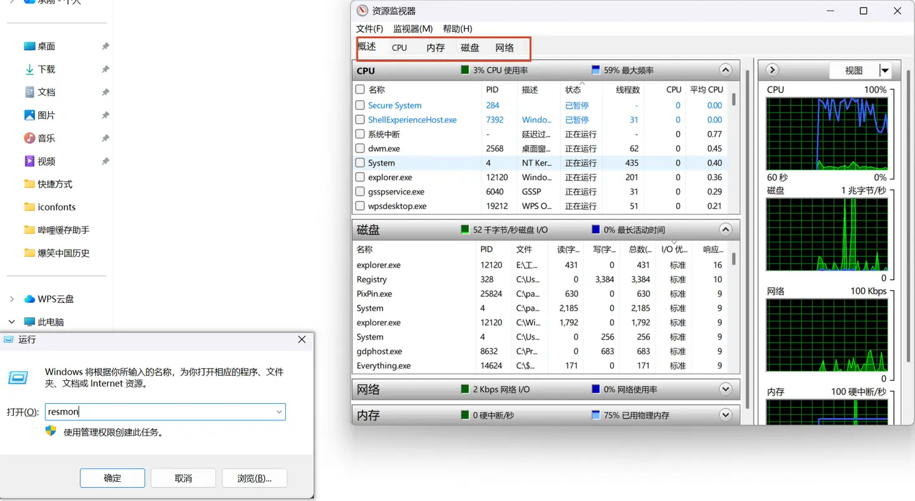Unpin 下载 using its pin icon

coord(105,69)
